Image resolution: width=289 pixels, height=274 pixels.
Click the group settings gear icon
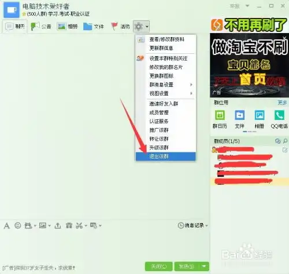pos(139,26)
